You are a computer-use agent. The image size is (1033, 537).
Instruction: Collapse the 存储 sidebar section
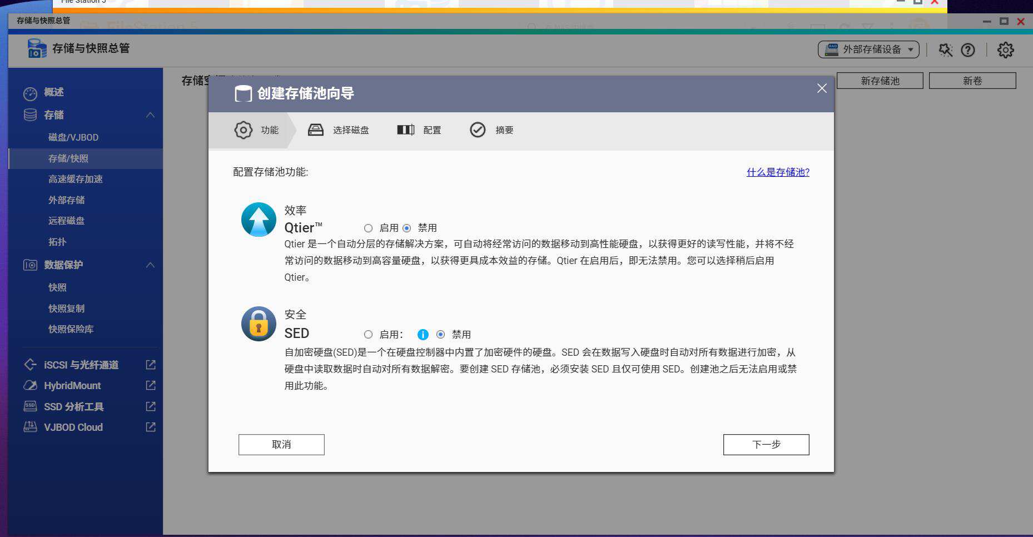pyautogui.click(x=150, y=115)
